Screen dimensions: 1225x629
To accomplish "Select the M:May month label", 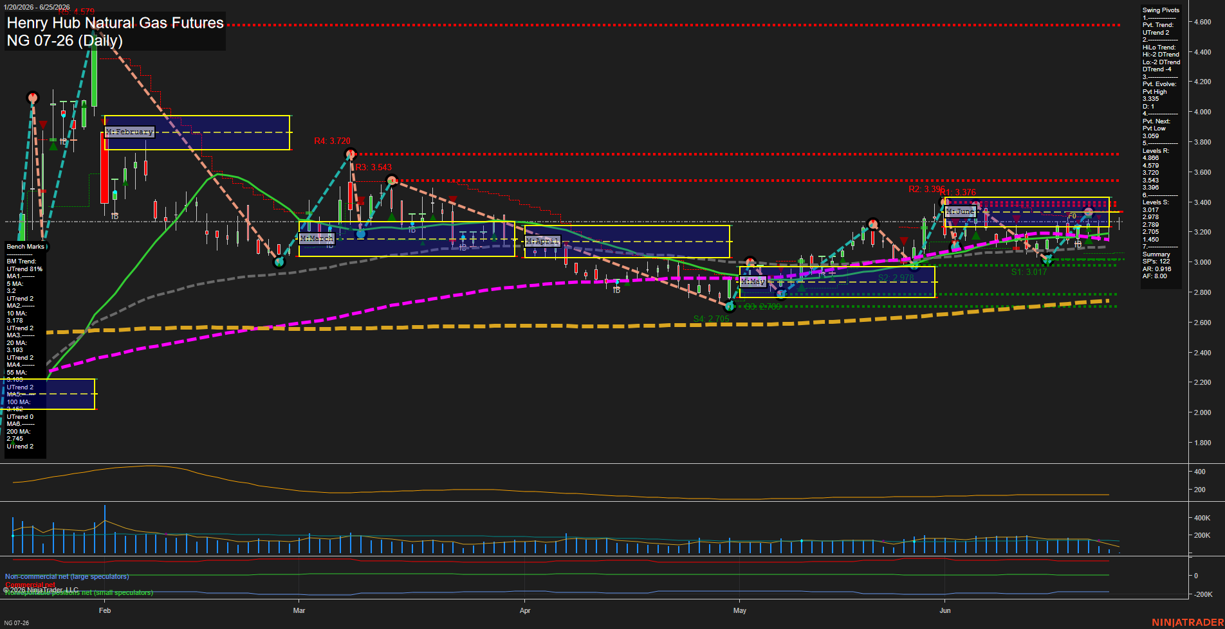I will point(753,281).
